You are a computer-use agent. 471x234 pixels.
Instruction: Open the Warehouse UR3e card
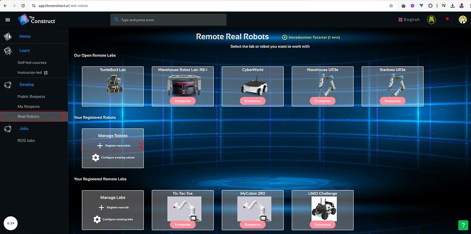pos(323,86)
